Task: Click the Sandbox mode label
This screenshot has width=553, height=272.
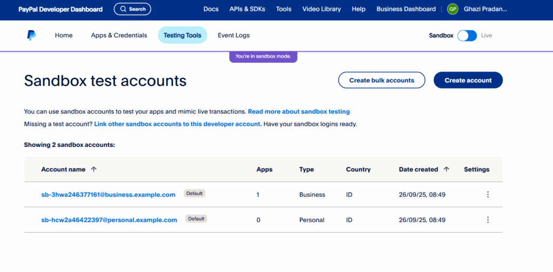Action: tap(441, 35)
